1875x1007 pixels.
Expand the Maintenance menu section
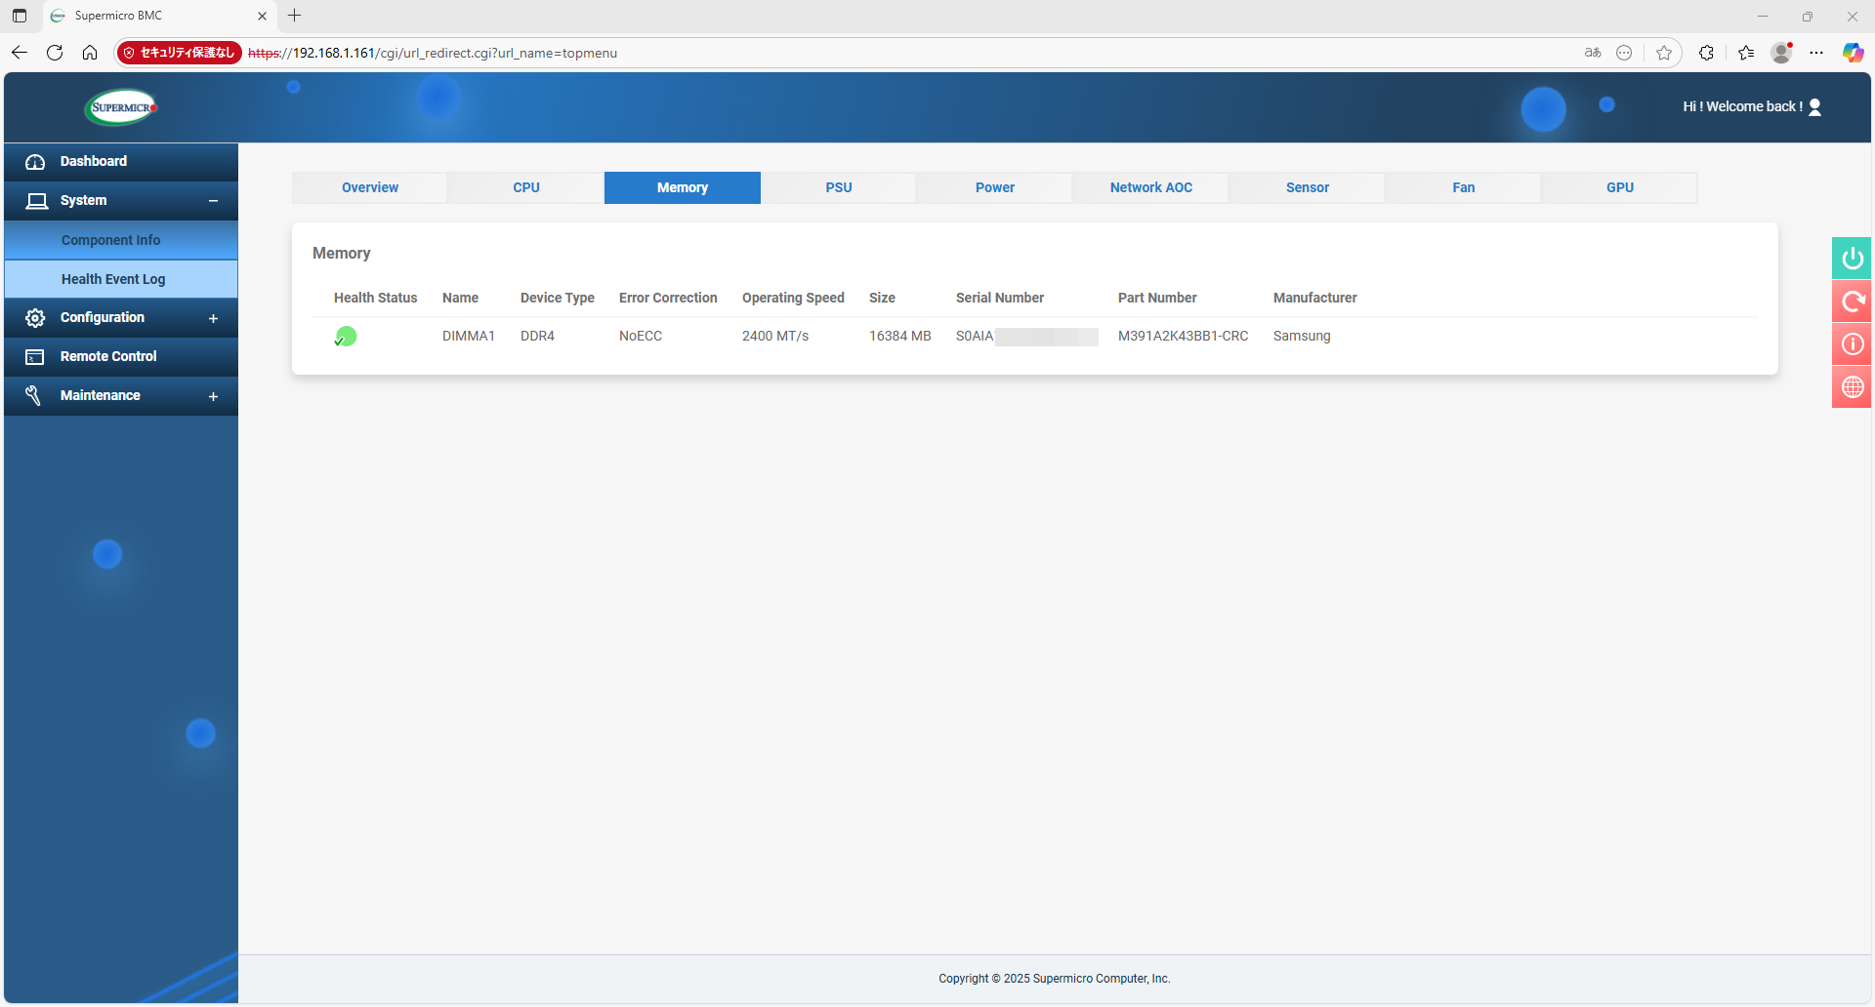[x=213, y=396]
